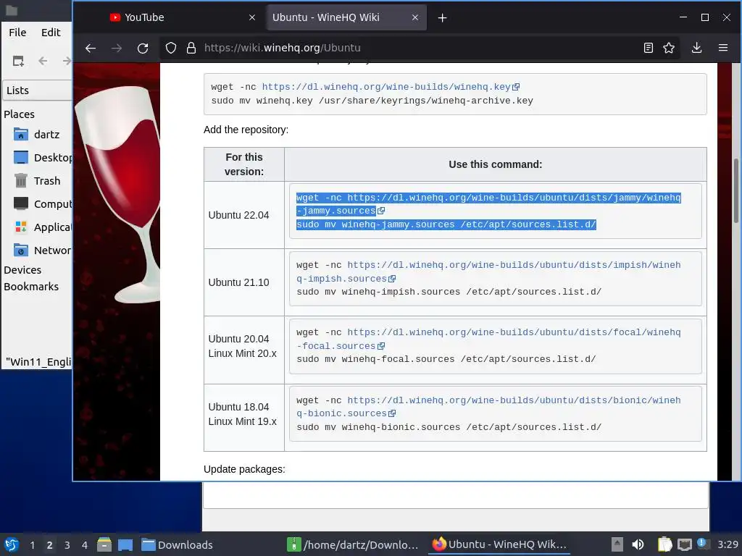Close the Ubuntu - WineHQ Wiki tab
742x556 pixels.
point(415,17)
